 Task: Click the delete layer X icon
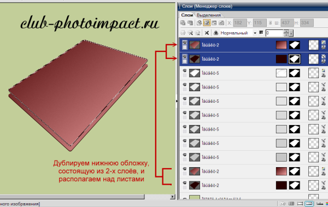(207, 33)
